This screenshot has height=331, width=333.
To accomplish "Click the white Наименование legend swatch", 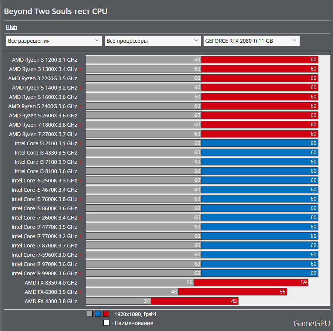I will 106,323.
